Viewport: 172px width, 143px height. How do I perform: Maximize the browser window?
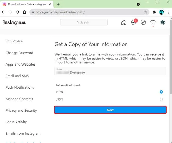(x=158, y=2)
